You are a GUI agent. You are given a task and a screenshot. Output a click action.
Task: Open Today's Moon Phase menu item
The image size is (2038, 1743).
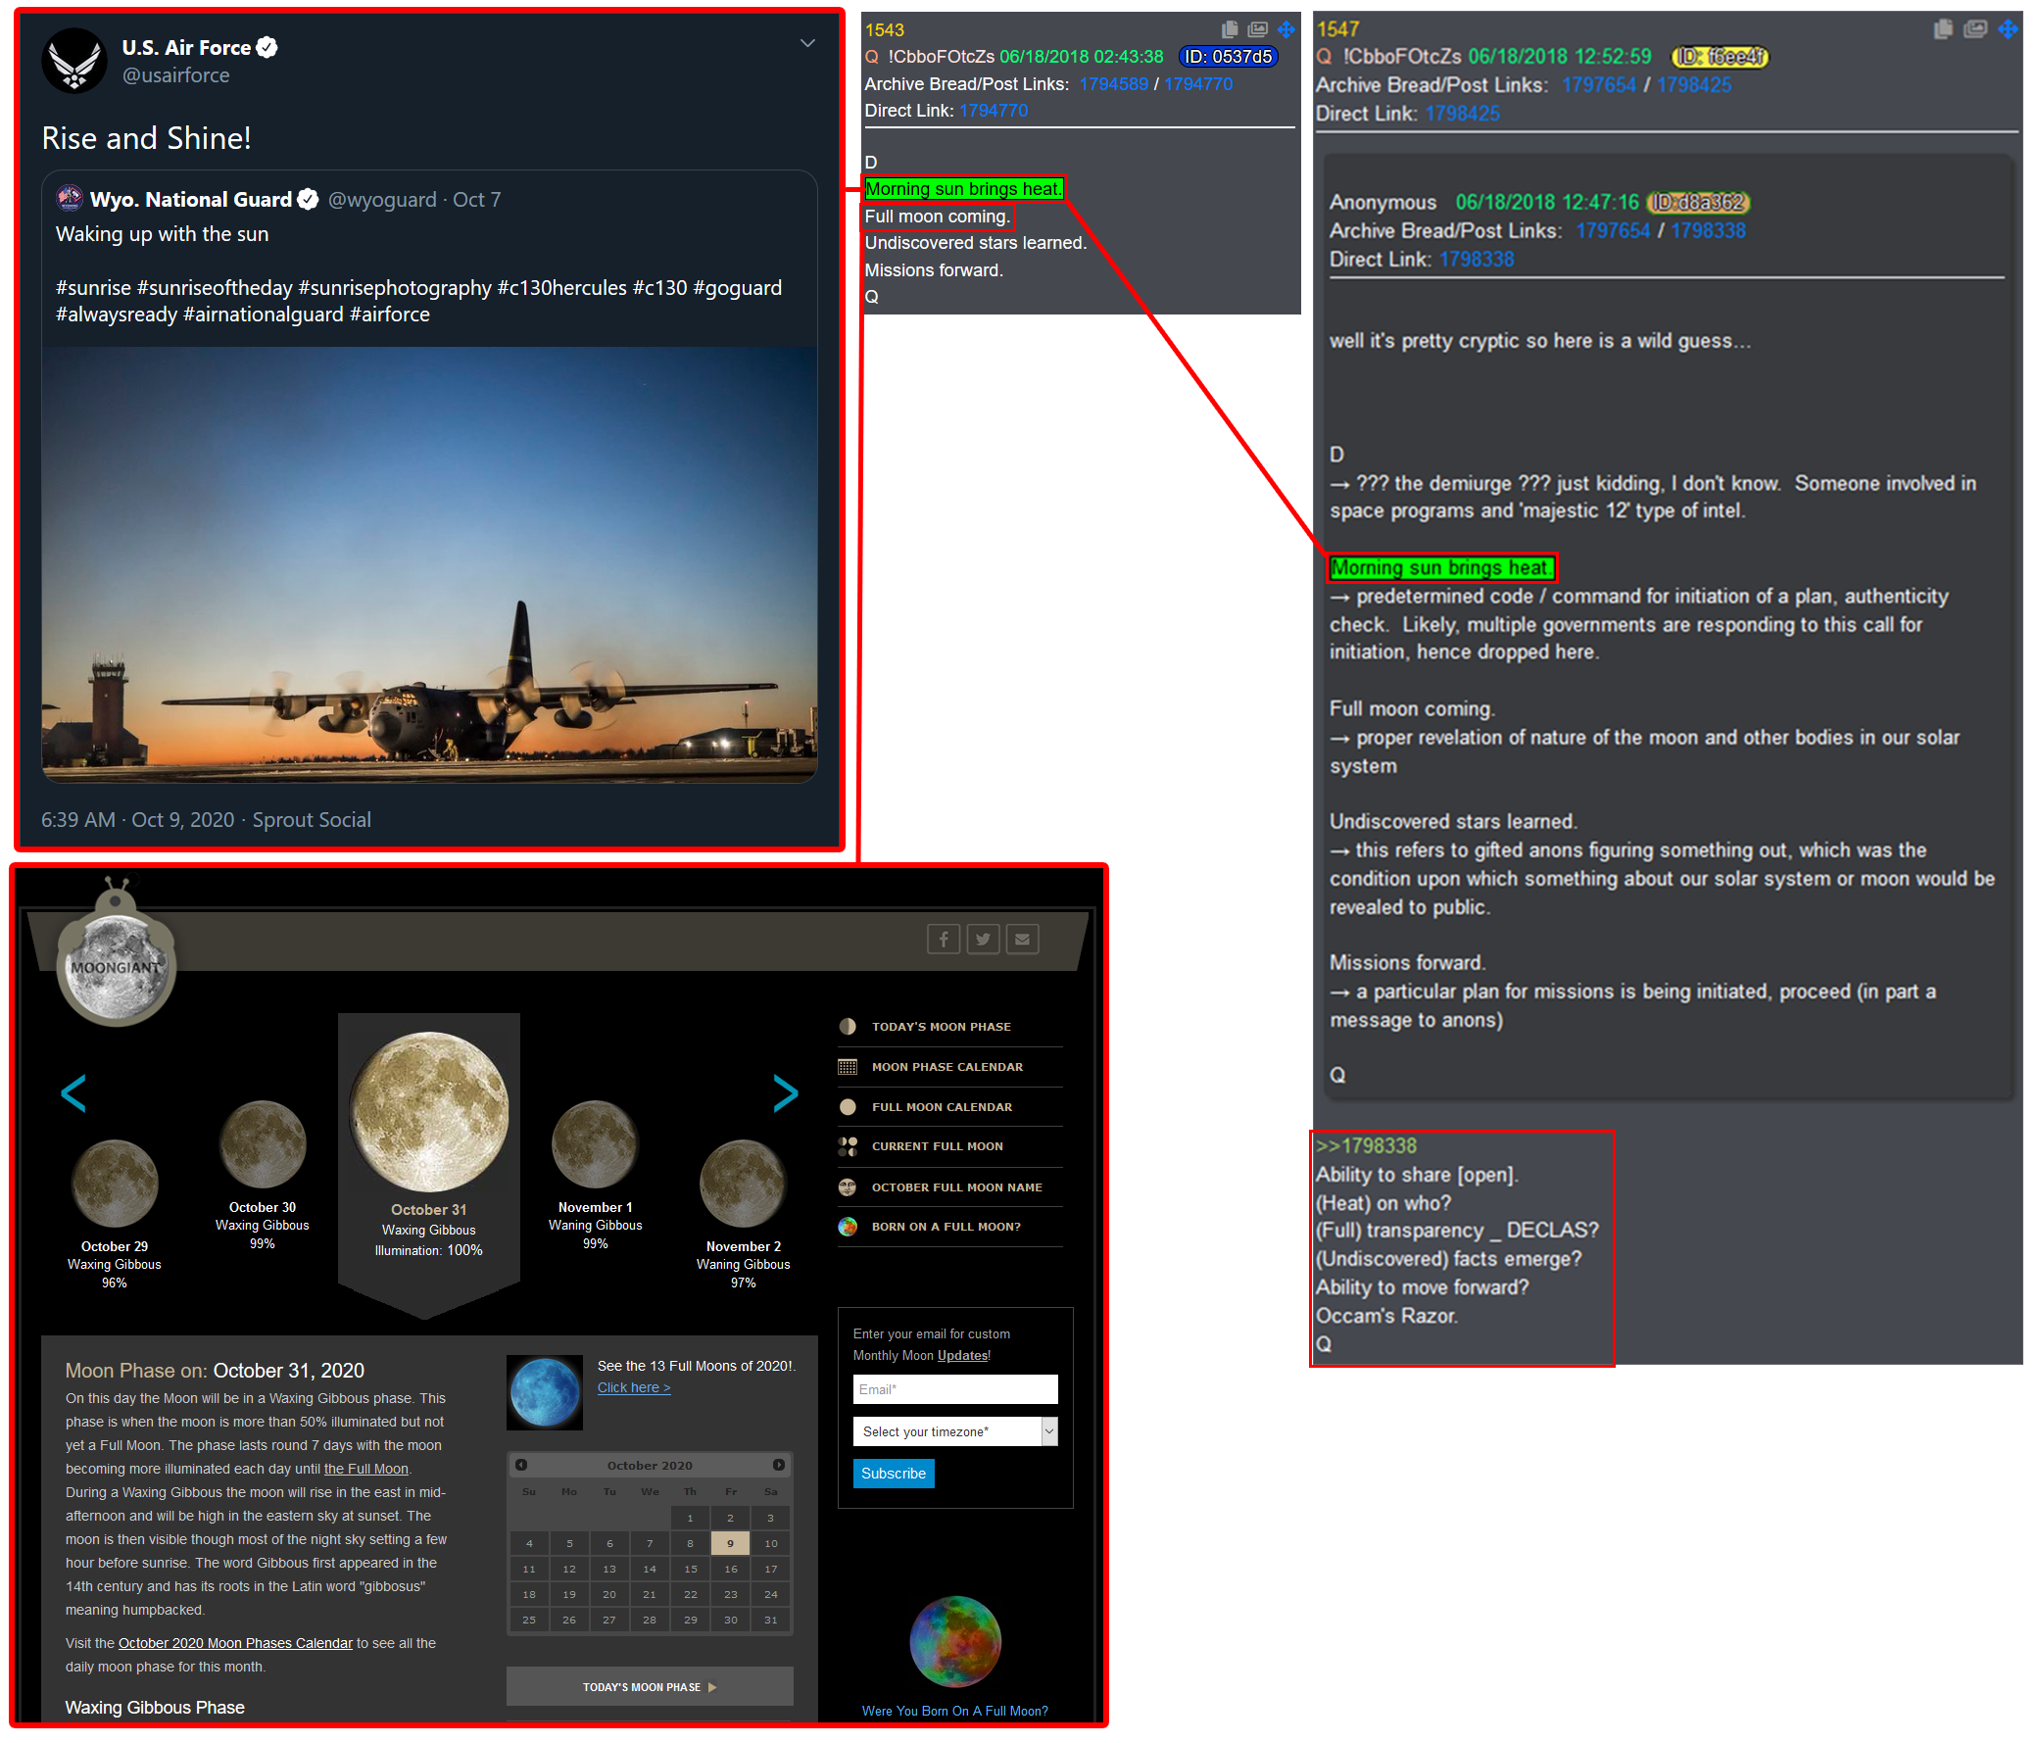pos(949,1026)
